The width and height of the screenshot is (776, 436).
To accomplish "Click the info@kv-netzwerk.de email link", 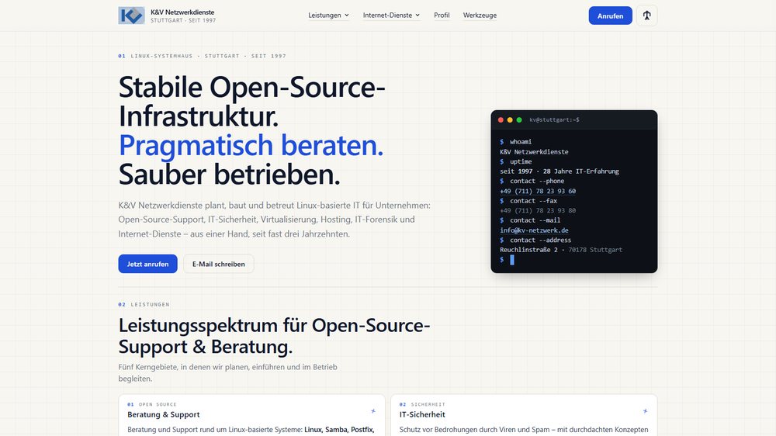I will click(534, 230).
